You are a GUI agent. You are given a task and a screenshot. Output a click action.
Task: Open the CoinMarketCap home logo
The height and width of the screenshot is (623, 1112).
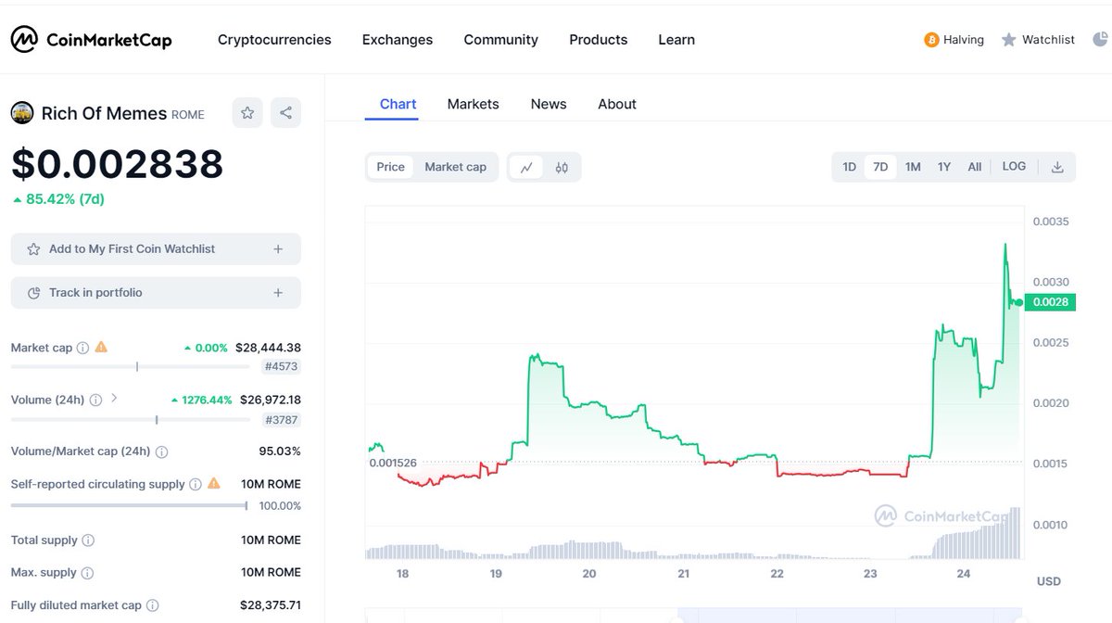[90, 39]
